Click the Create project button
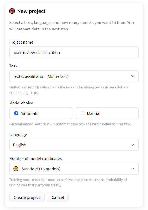148x210 pixels. point(27,197)
